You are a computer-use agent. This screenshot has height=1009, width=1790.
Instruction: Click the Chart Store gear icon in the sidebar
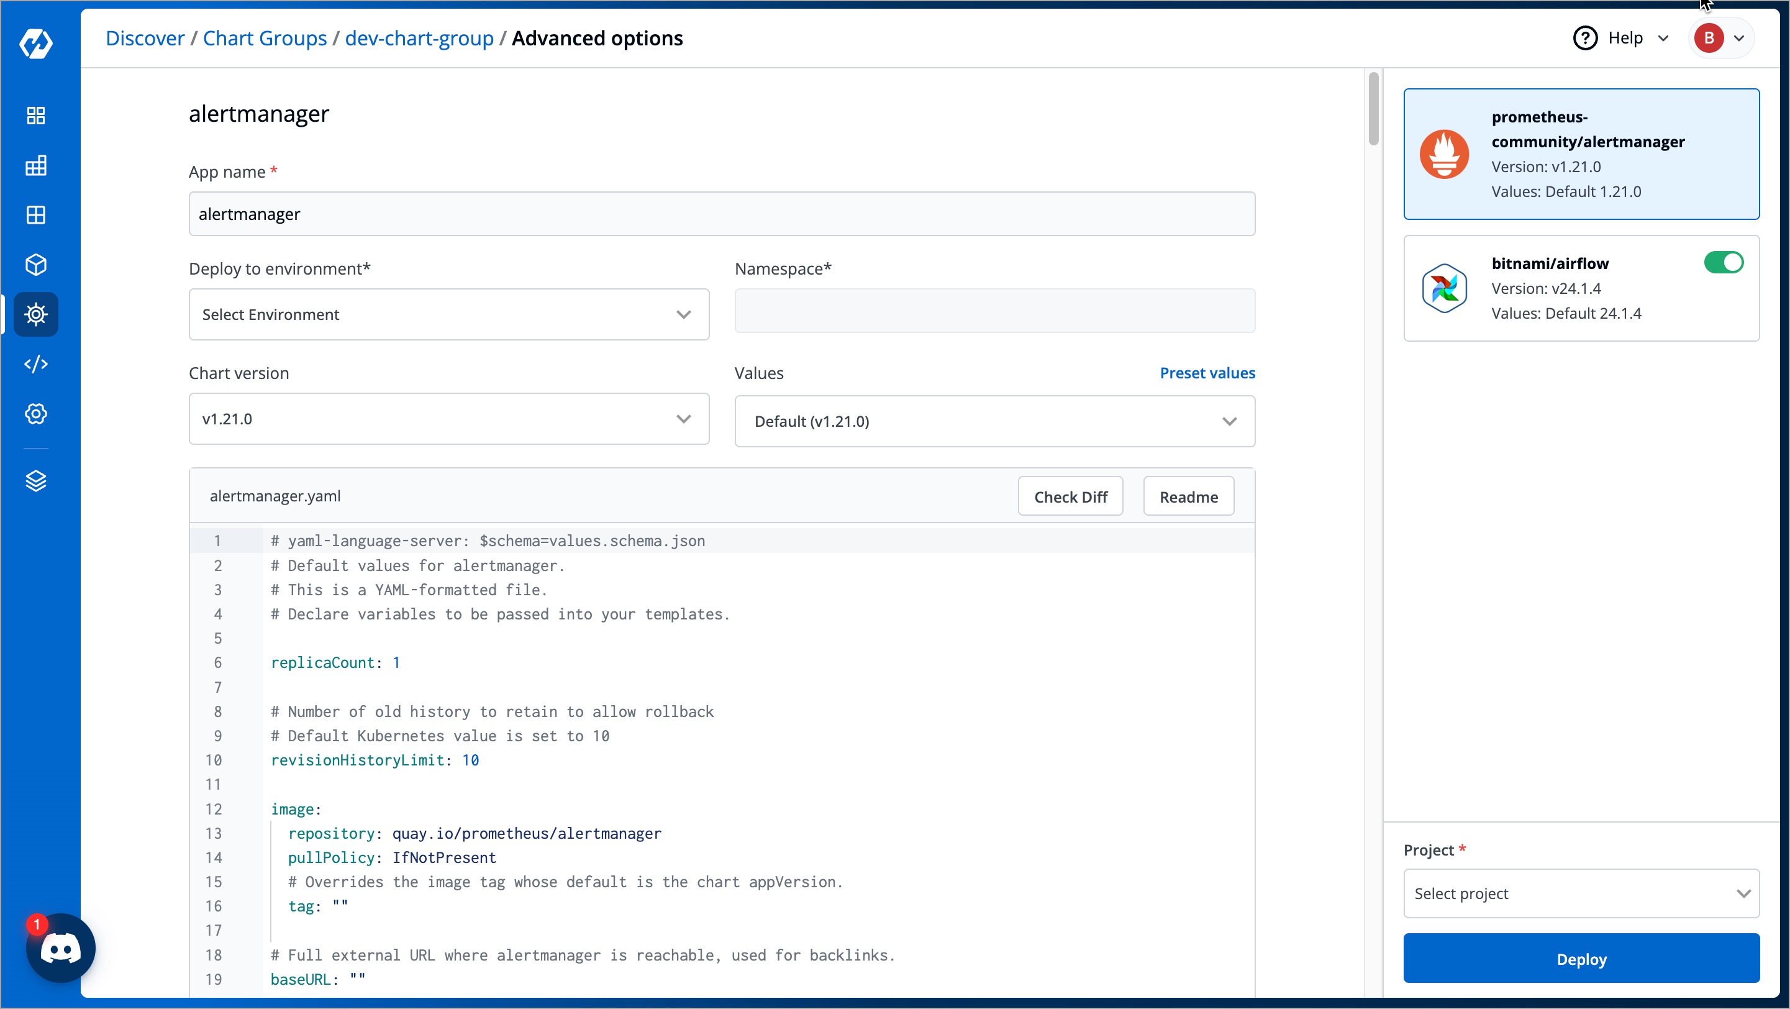pos(36,314)
